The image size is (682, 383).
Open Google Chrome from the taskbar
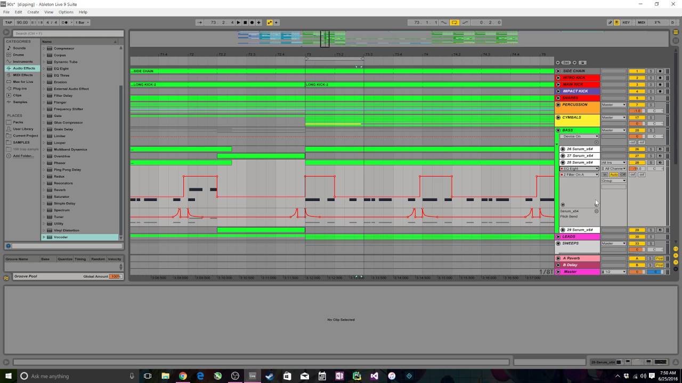(182, 376)
